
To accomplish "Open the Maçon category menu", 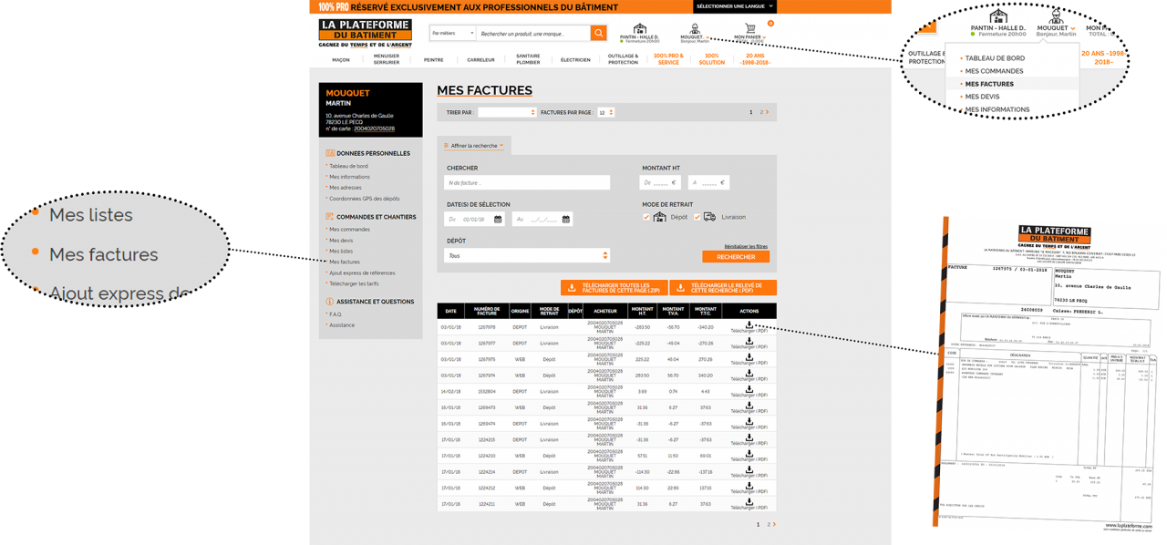I will click(341, 60).
